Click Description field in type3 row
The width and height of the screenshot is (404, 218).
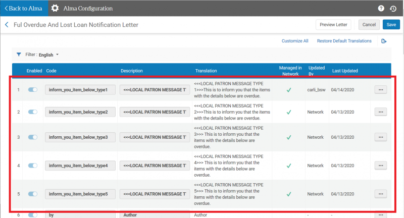[x=155, y=137]
